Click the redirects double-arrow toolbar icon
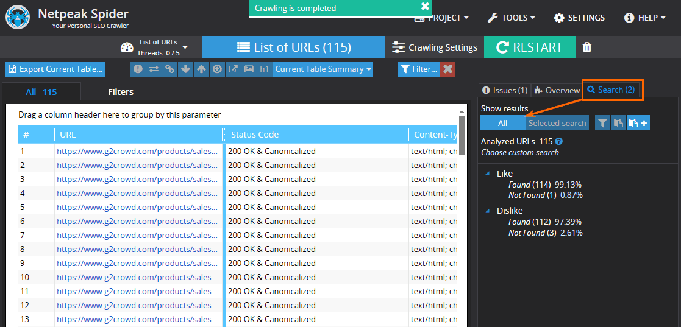The height and width of the screenshot is (327, 681). [154, 69]
